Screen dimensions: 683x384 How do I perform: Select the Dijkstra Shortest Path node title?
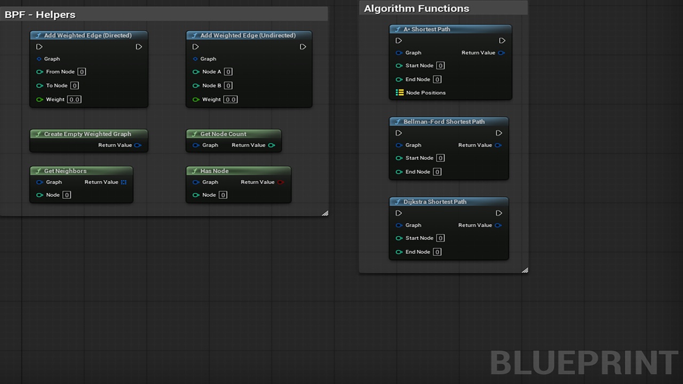click(x=435, y=202)
